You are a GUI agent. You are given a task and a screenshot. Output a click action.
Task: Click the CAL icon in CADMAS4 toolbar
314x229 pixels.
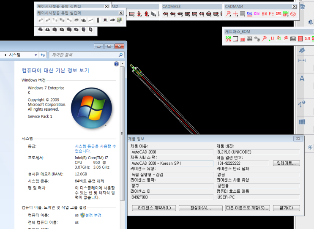(x=249, y=14)
